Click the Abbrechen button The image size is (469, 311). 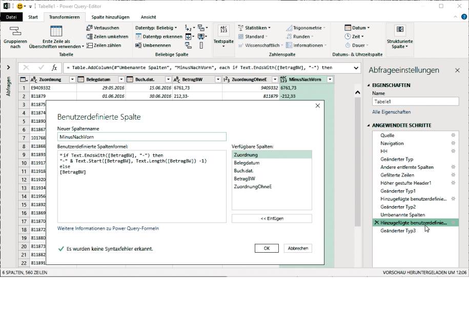click(298, 248)
